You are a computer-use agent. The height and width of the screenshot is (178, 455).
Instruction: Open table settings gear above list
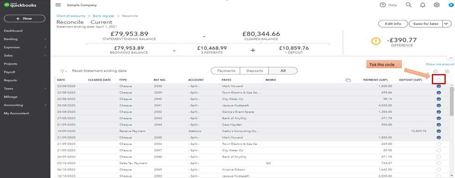coord(447,71)
